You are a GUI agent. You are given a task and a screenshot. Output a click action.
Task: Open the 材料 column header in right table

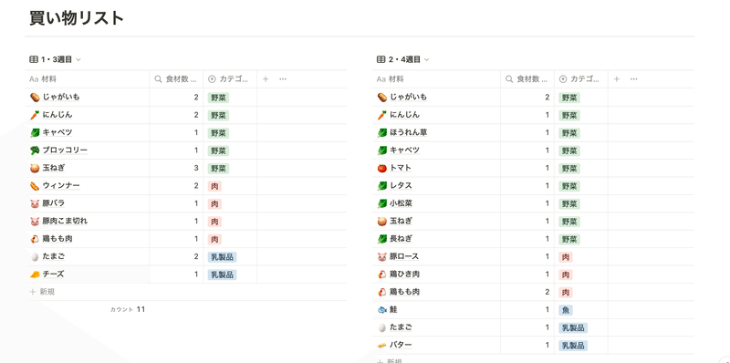click(x=436, y=79)
